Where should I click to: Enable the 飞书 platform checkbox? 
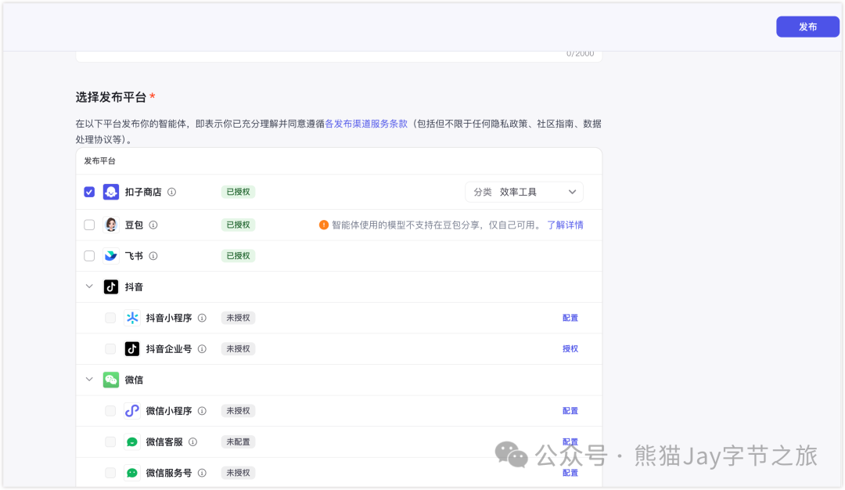(x=89, y=256)
